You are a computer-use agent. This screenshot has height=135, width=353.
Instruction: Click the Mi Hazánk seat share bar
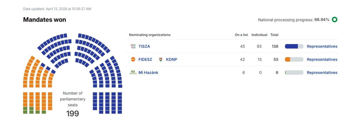(294, 73)
